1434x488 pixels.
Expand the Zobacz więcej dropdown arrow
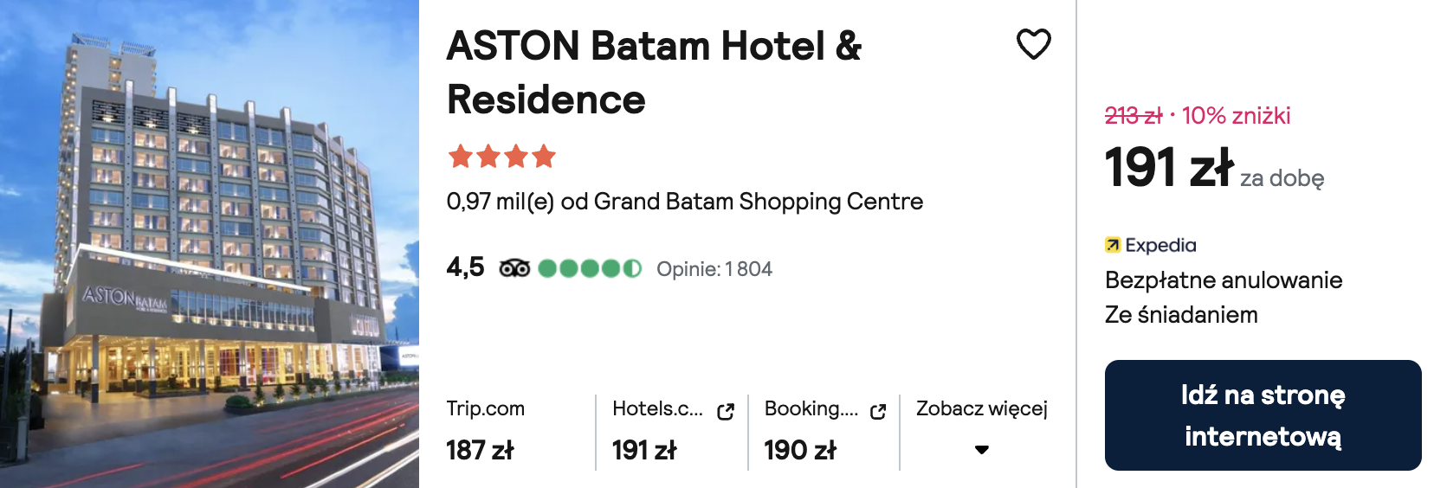click(982, 450)
